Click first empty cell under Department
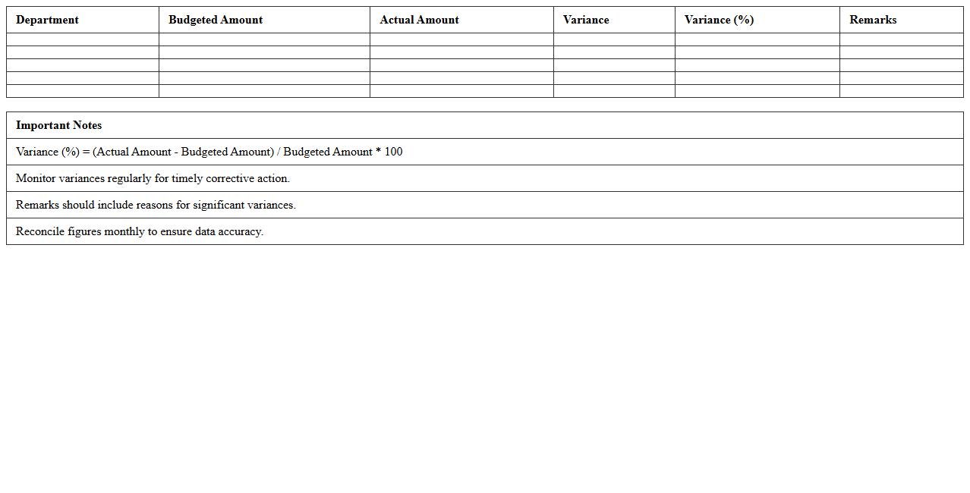This screenshot has width=970, height=493. [x=83, y=39]
